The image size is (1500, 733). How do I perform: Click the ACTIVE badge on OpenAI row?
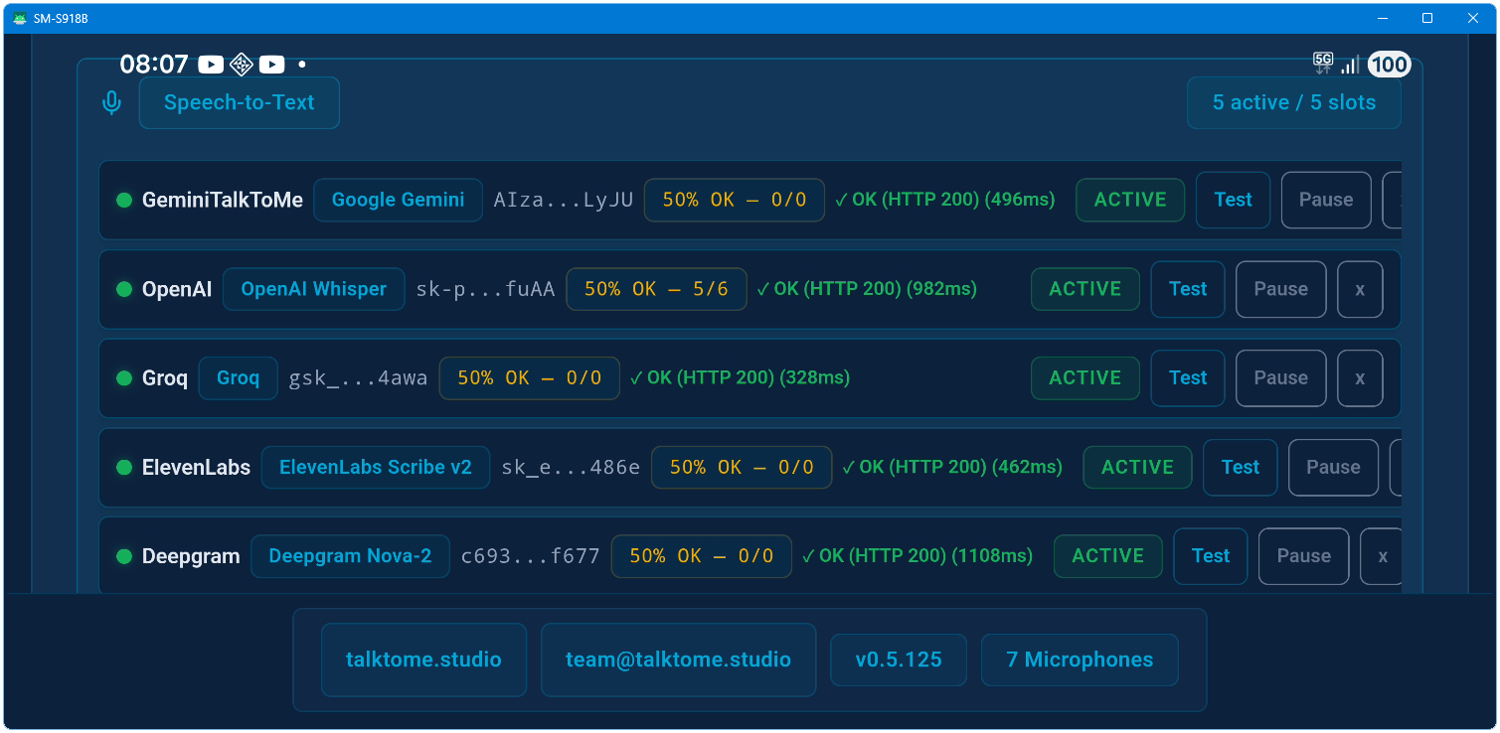(x=1085, y=289)
